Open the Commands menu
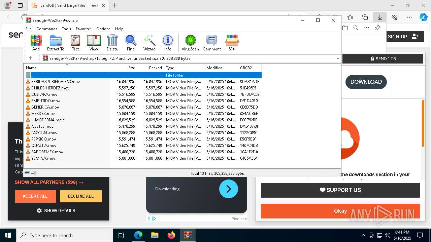 [x=47, y=29]
